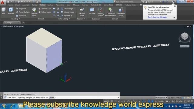The image size is (194, 109).
Task: Toggle clean screen icon in status bar
Action: pos(189,101)
